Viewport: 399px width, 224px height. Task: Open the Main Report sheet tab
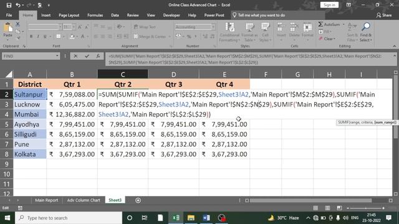[x=47, y=200]
